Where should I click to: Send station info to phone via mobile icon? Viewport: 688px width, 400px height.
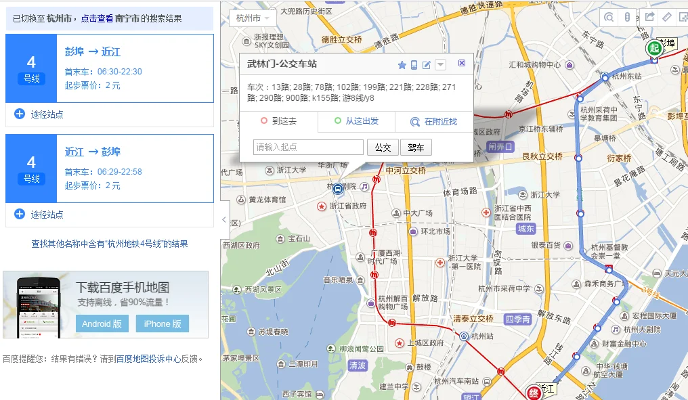[x=414, y=64]
